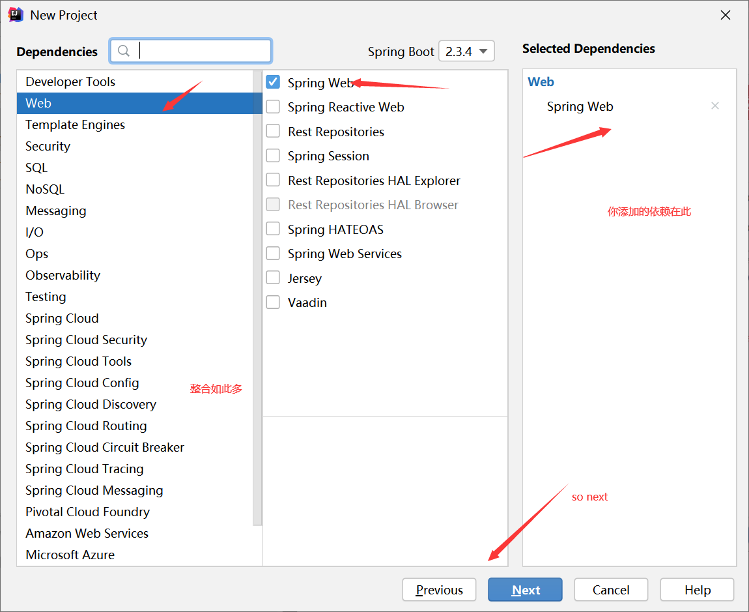Choose Spring Cloud Routing category

135,426
